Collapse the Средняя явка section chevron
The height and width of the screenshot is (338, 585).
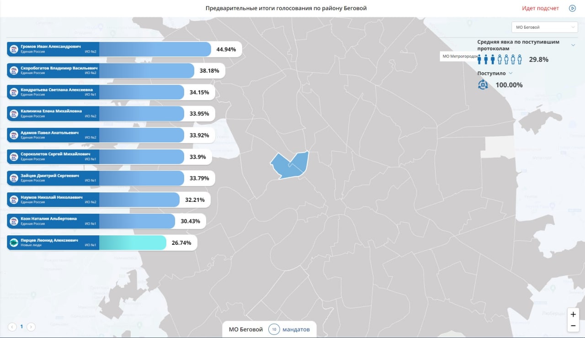click(x=573, y=45)
